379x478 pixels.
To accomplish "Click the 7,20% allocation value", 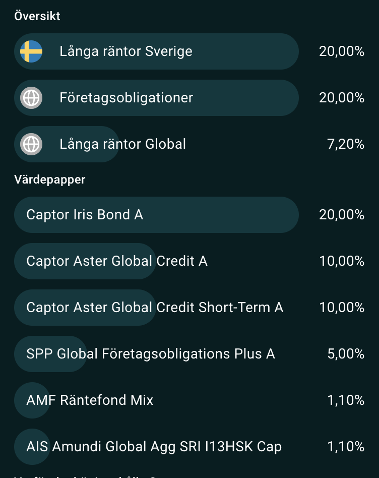I will [346, 144].
